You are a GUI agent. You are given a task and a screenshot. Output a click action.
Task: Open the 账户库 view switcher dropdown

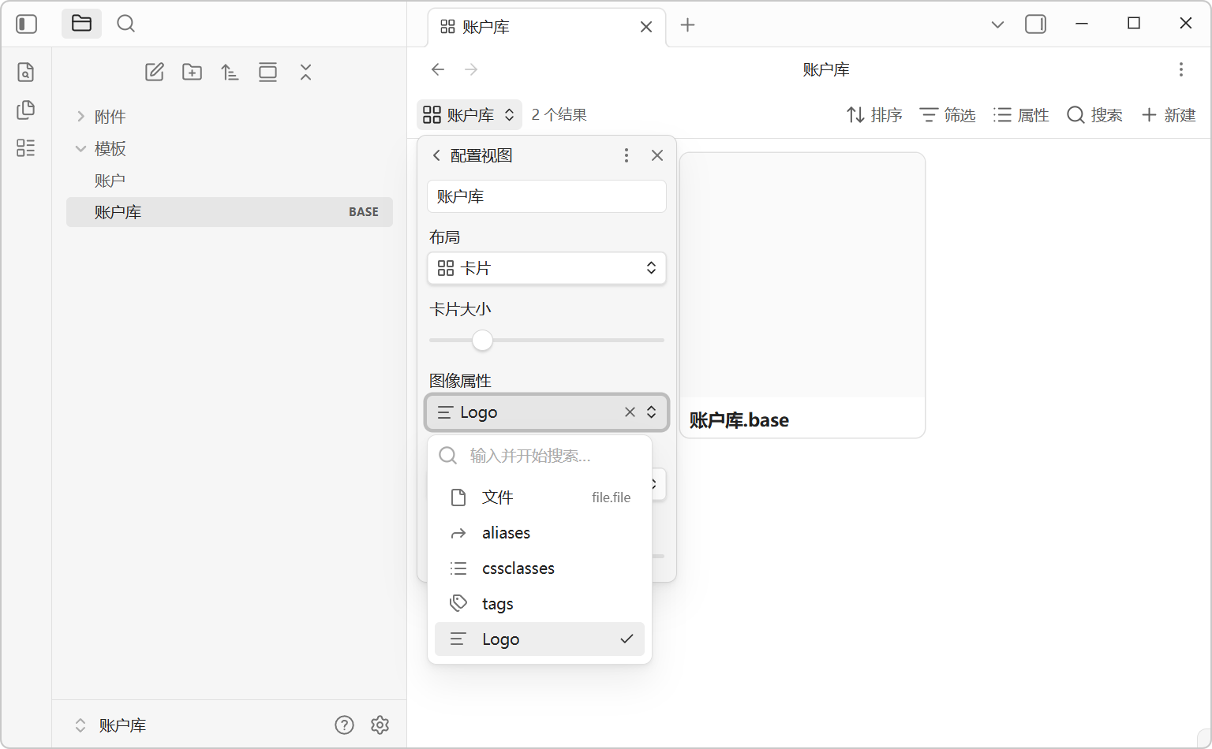coord(469,115)
